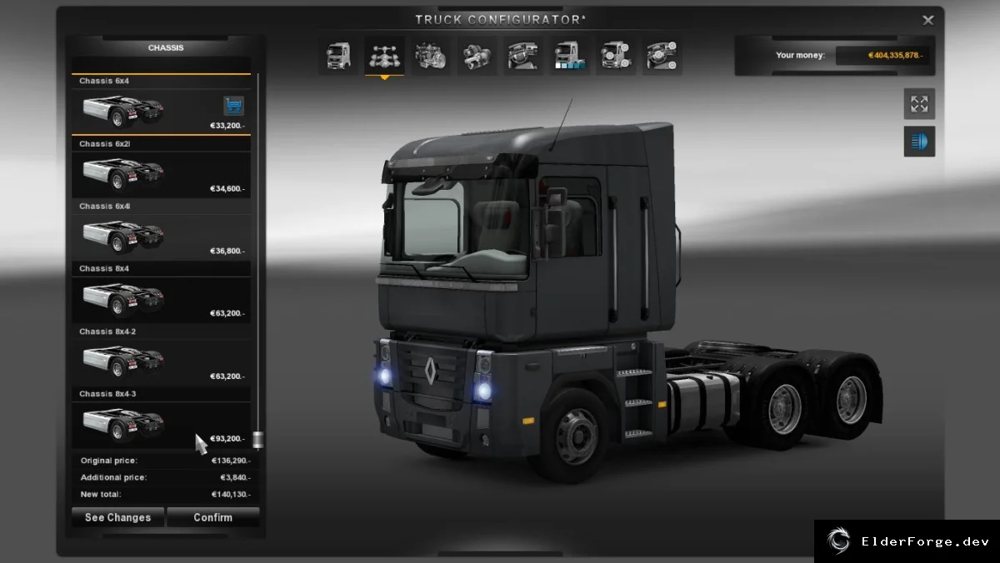The width and height of the screenshot is (1000, 563).
Task: Click the €36,800 price of Chassis 6x4l
Action: click(x=227, y=252)
